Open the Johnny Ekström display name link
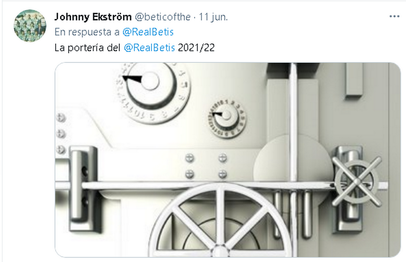406x262 pixels. point(93,17)
